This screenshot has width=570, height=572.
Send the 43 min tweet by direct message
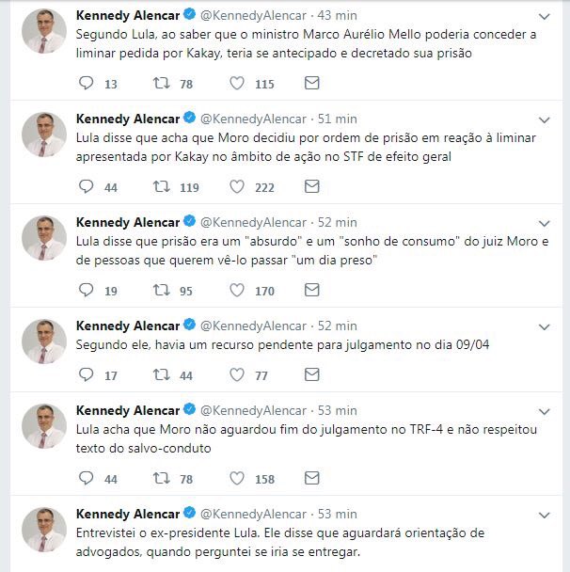click(x=312, y=84)
